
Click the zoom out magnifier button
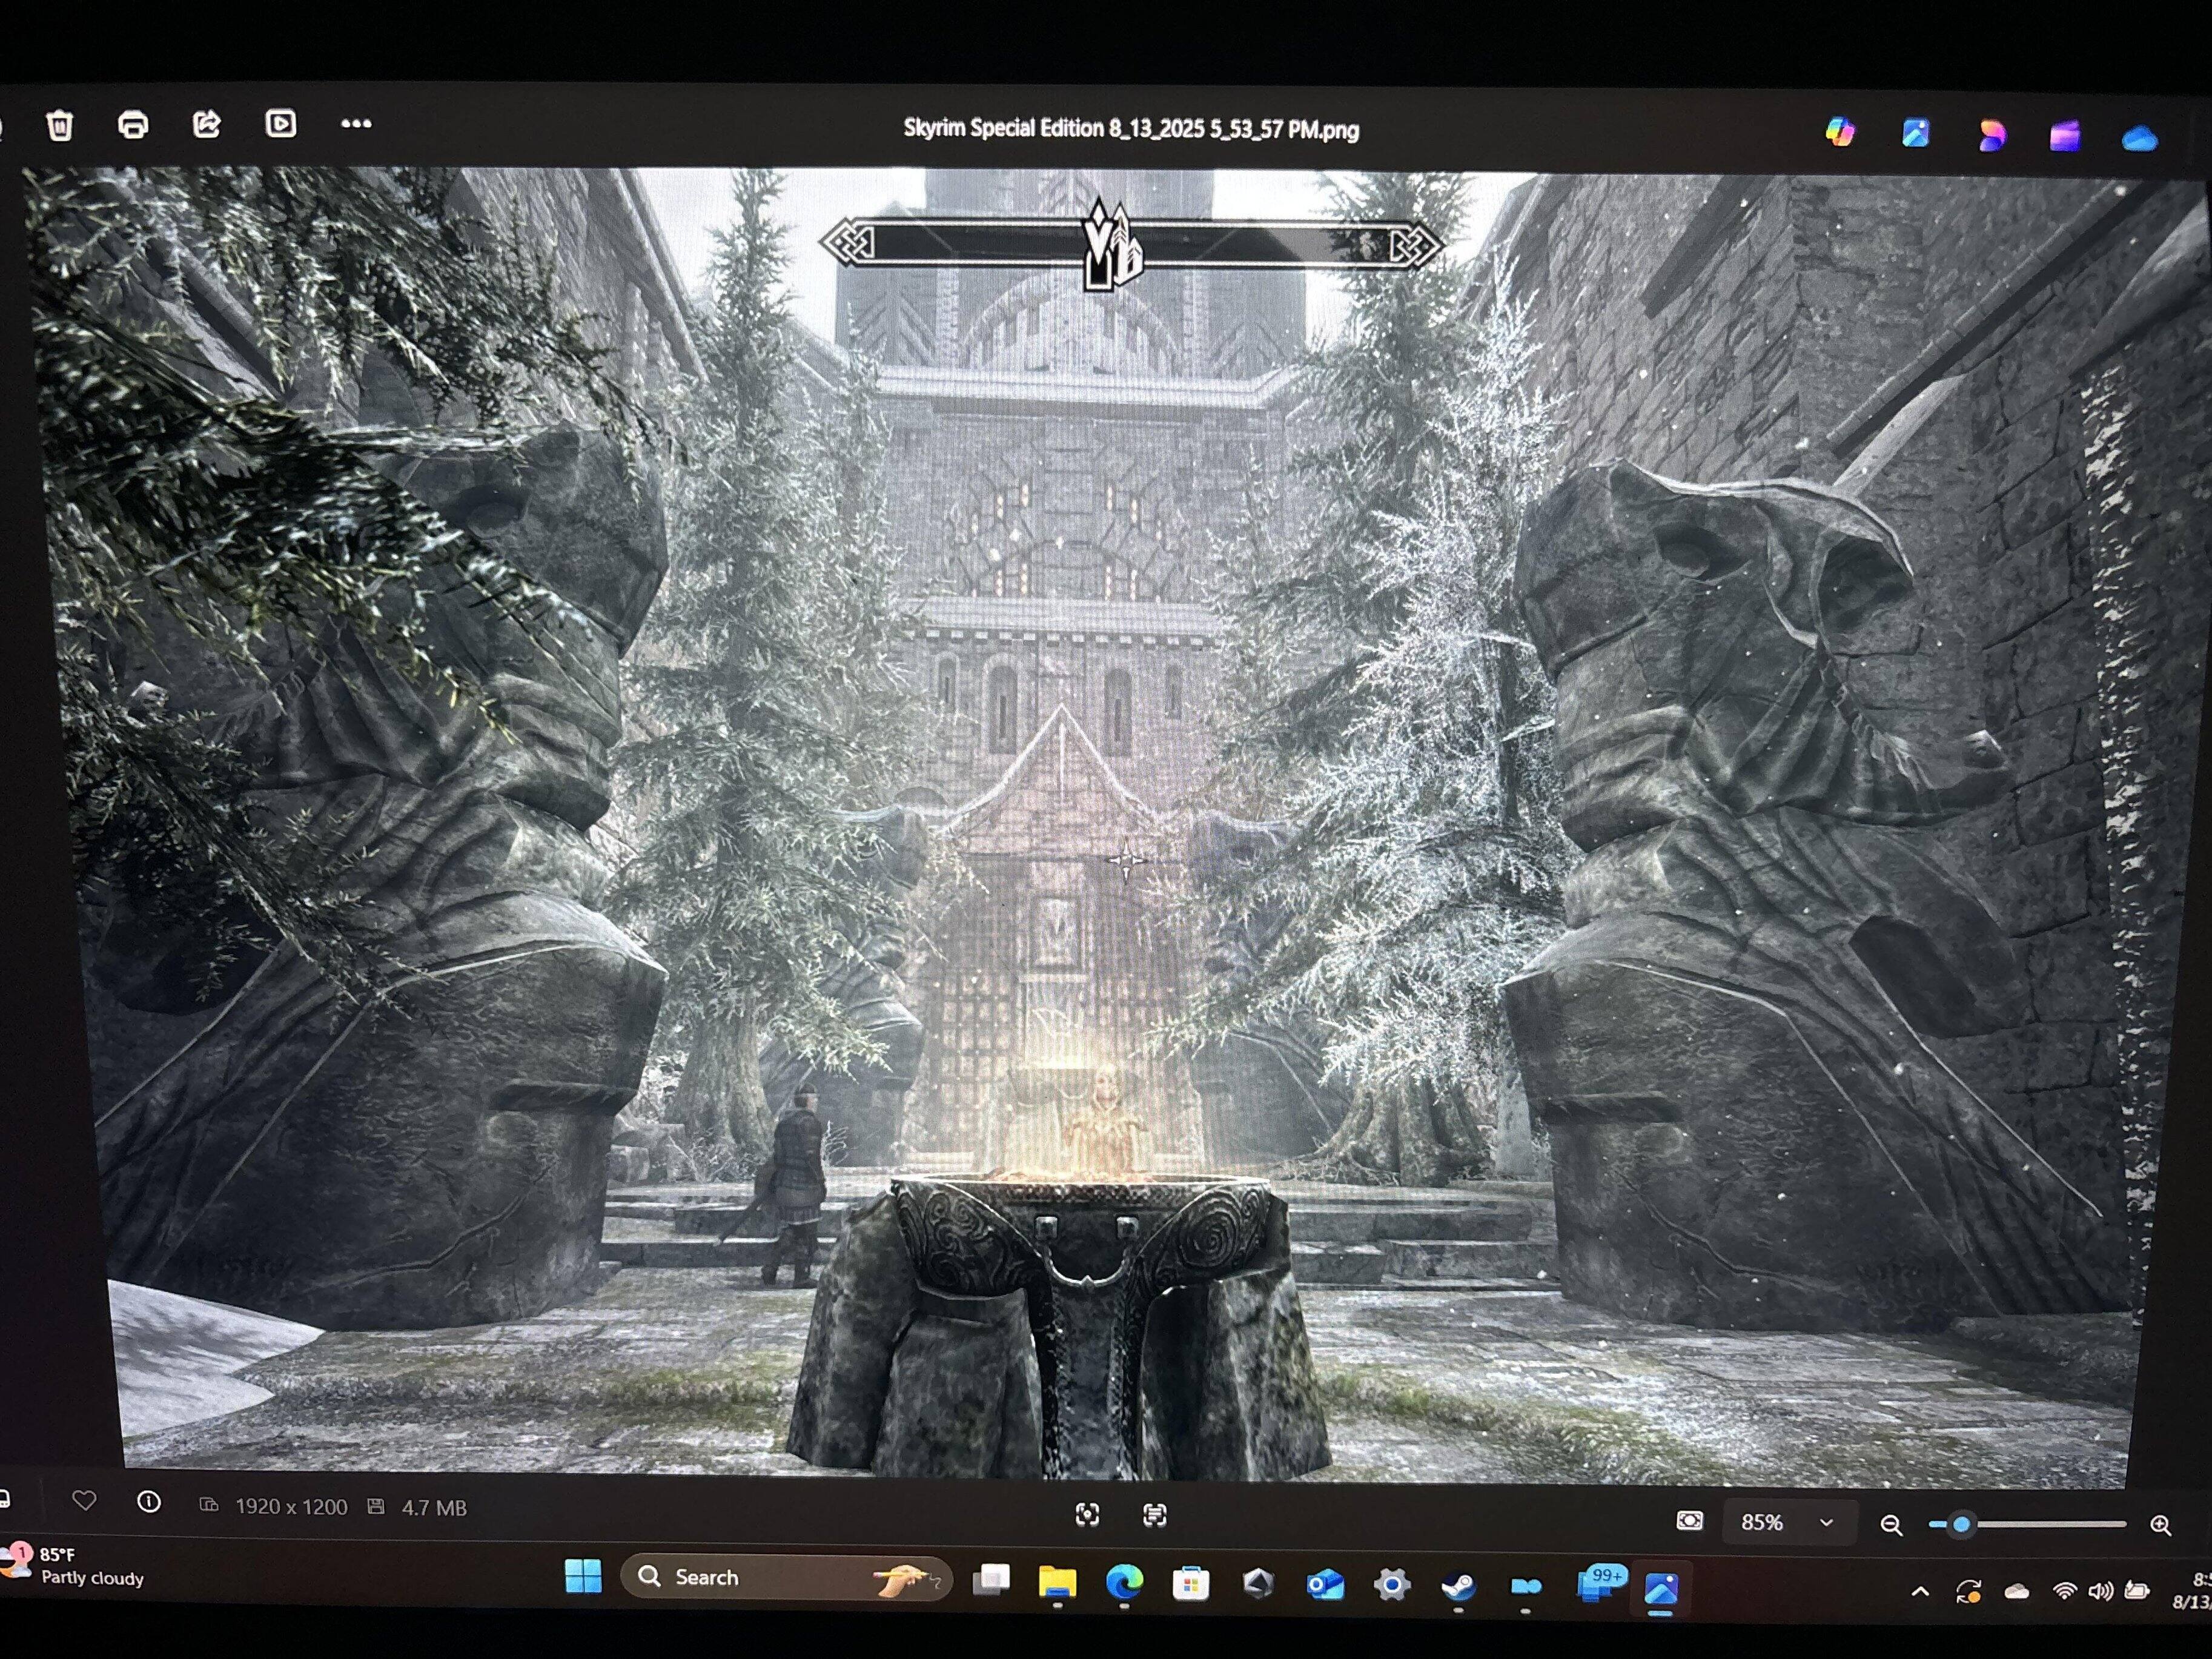[x=1890, y=1524]
